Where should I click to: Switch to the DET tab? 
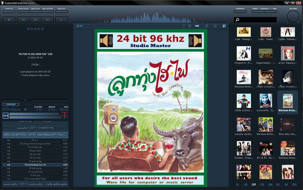click(278, 185)
